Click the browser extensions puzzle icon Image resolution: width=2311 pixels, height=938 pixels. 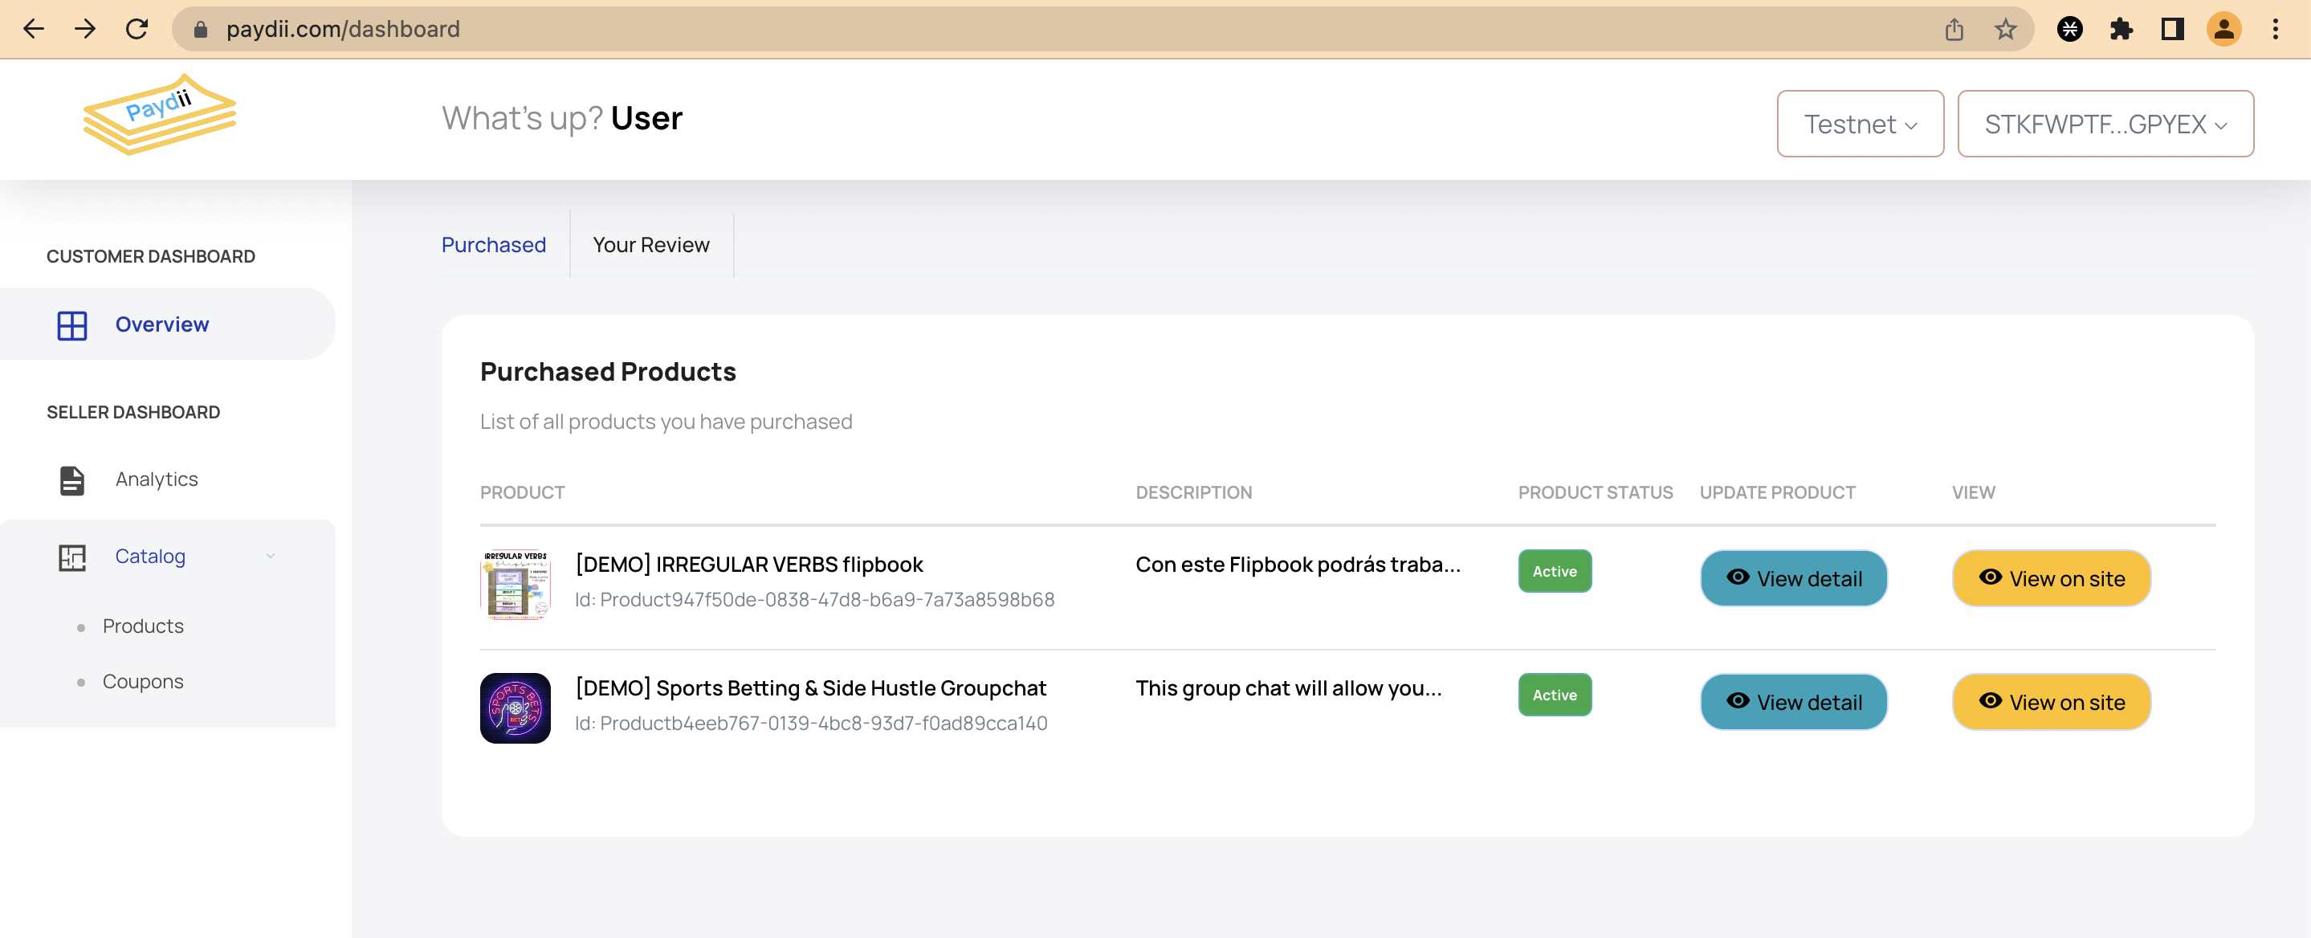[x=2121, y=30]
